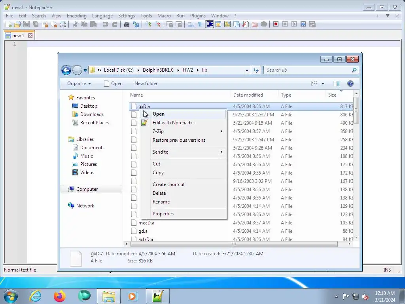Click Windows Start button
This screenshot has height=304, width=405.
point(11,296)
